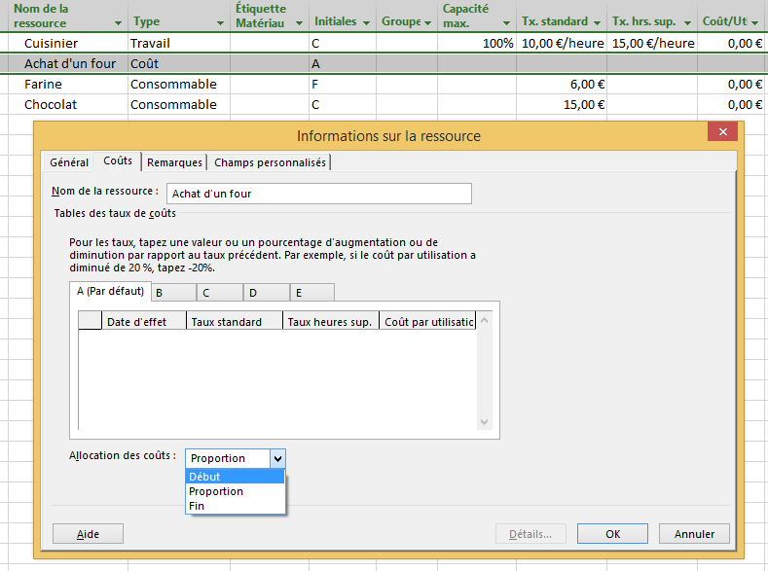Viewport: 768px width, 571px height.
Task: Open the Initiales column filter dropdown
Action: tap(366, 23)
